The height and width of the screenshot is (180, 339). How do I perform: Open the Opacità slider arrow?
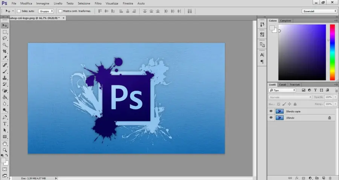click(x=335, y=97)
